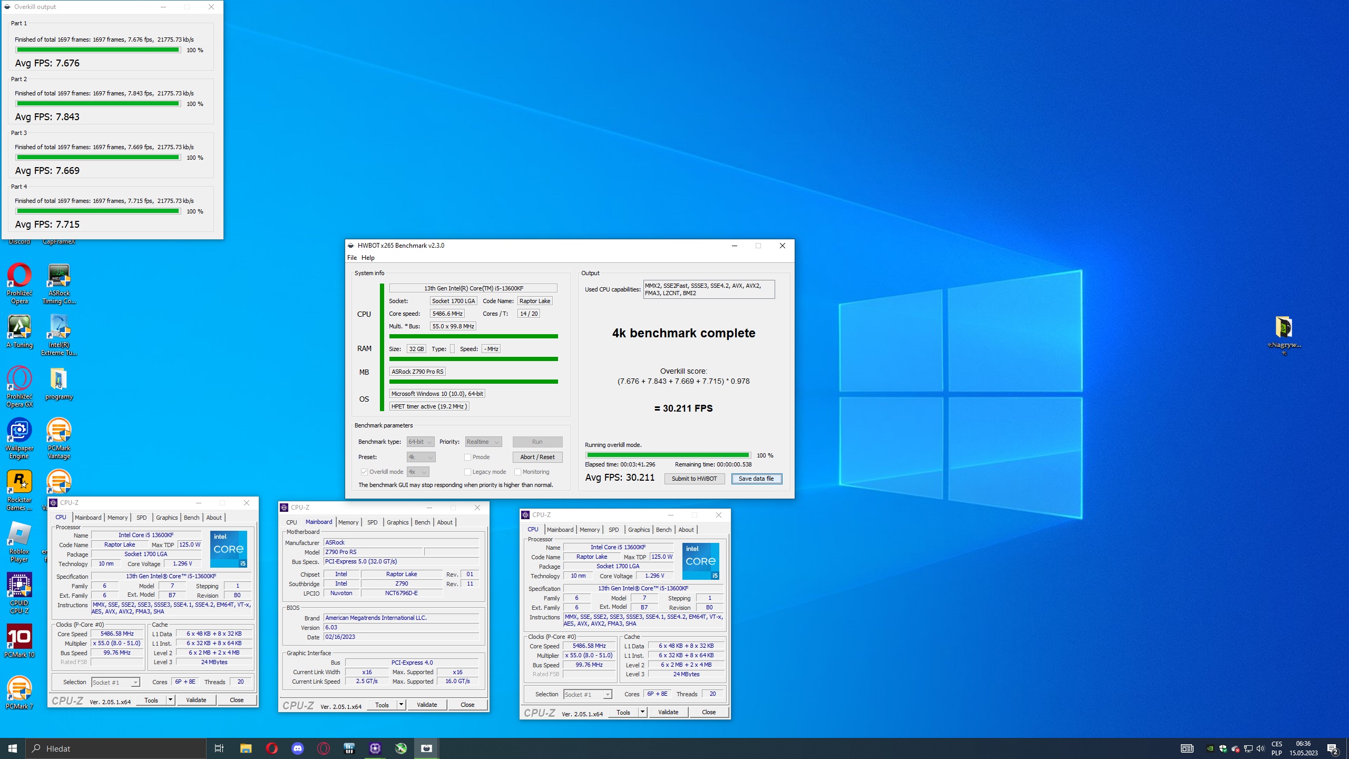Open the notification center icon
Screen dimensions: 1349x759
click(x=1333, y=748)
